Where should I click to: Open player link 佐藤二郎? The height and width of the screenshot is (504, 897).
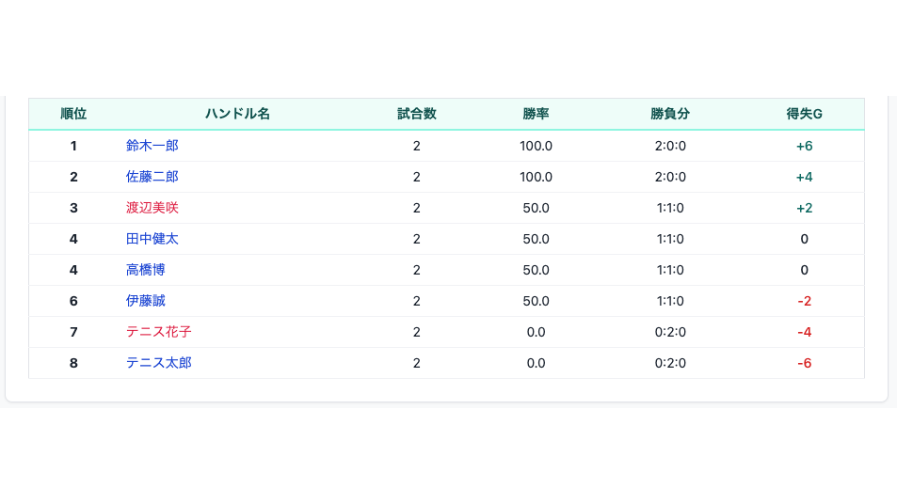click(x=152, y=177)
